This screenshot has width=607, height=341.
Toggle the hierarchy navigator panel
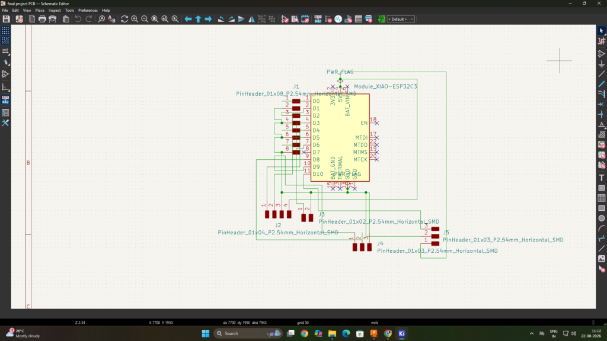point(5,113)
